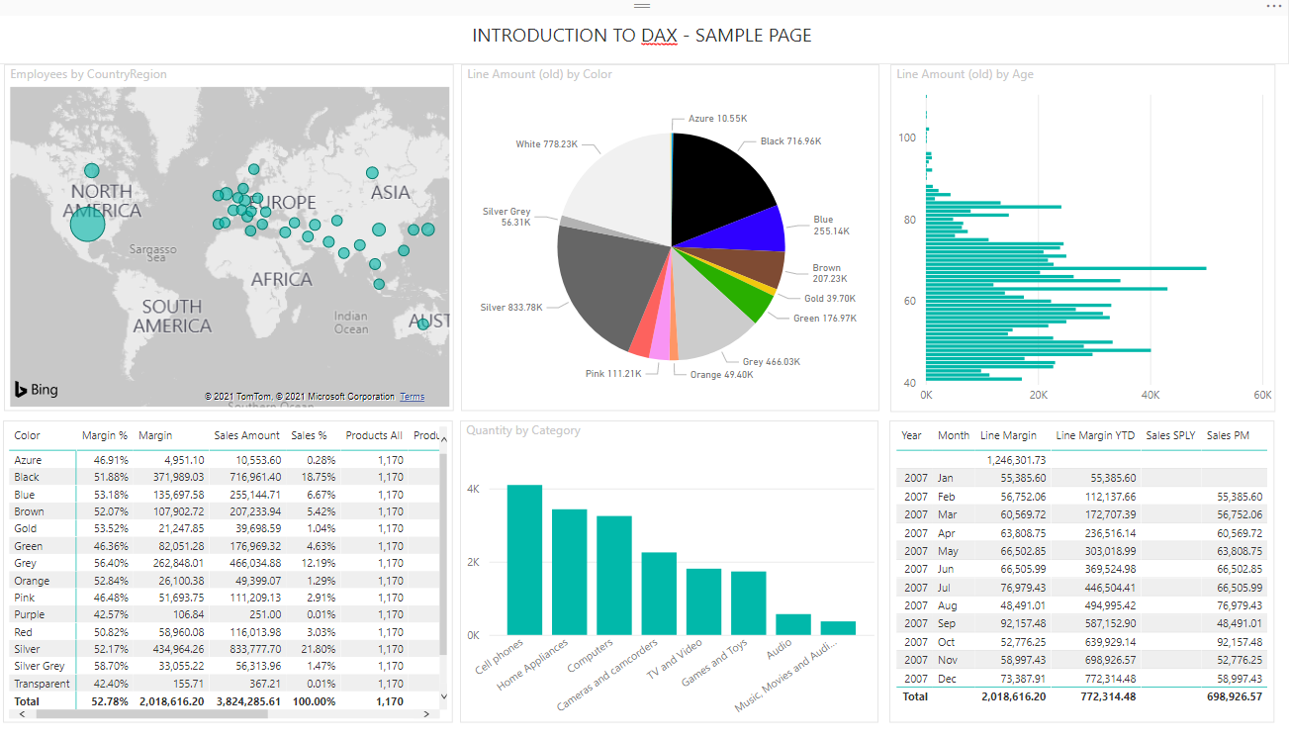Viewport: 1289px width, 739px height.
Task: Select the Australia bubble on the map
Action: (x=423, y=323)
